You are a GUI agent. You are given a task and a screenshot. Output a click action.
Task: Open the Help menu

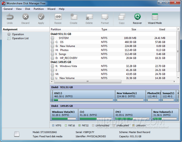coord(61,9)
